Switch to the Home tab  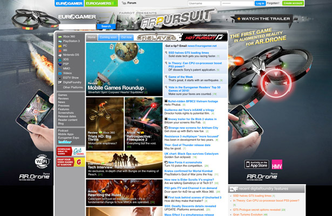[x=91, y=37]
